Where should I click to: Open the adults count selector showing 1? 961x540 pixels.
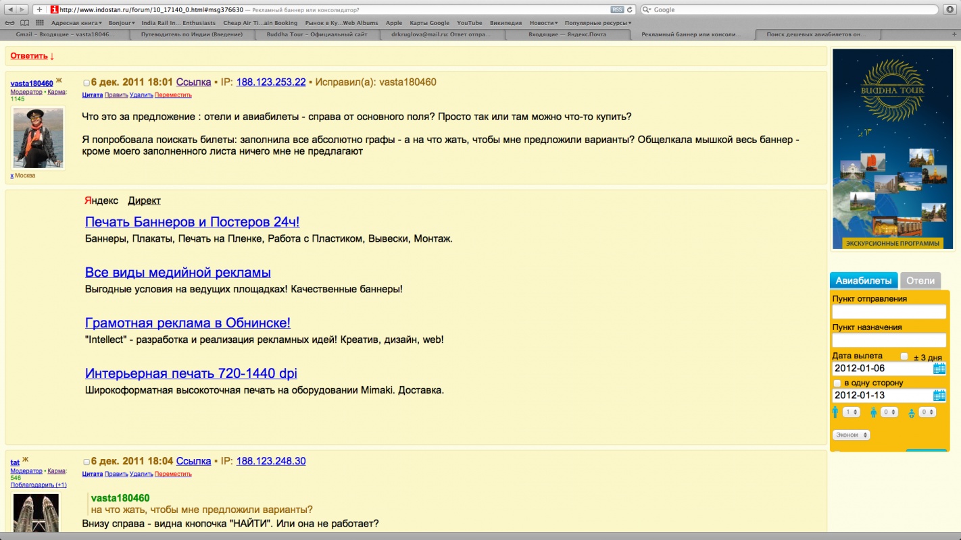click(851, 412)
